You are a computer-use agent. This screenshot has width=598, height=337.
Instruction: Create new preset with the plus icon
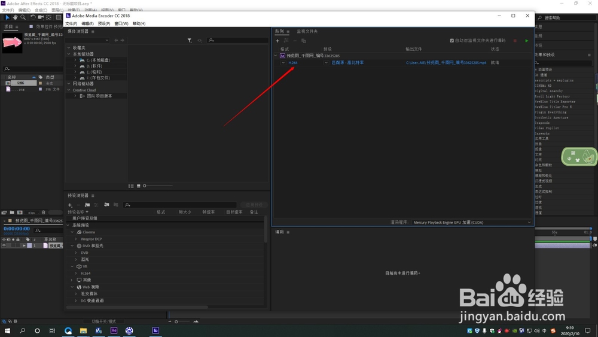pos(70,205)
